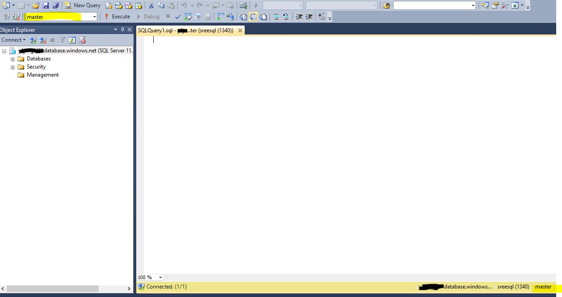Click the Results to File icon

click(x=263, y=17)
